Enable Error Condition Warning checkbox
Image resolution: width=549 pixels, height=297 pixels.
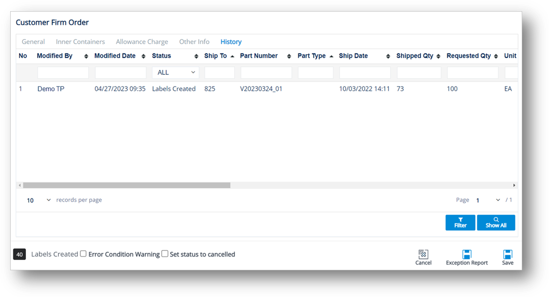point(83,254)
